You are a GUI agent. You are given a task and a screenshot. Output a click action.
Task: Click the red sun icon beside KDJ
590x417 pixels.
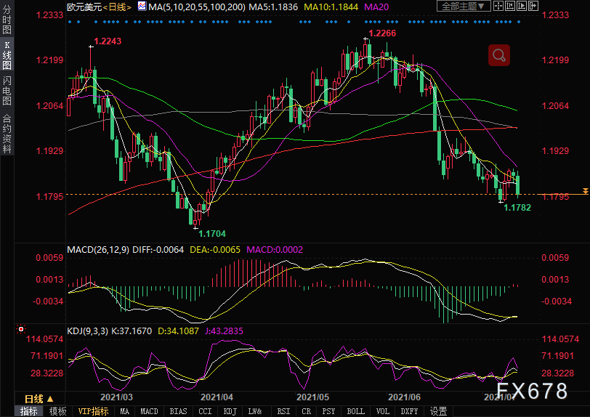click(x=21, y=329)
